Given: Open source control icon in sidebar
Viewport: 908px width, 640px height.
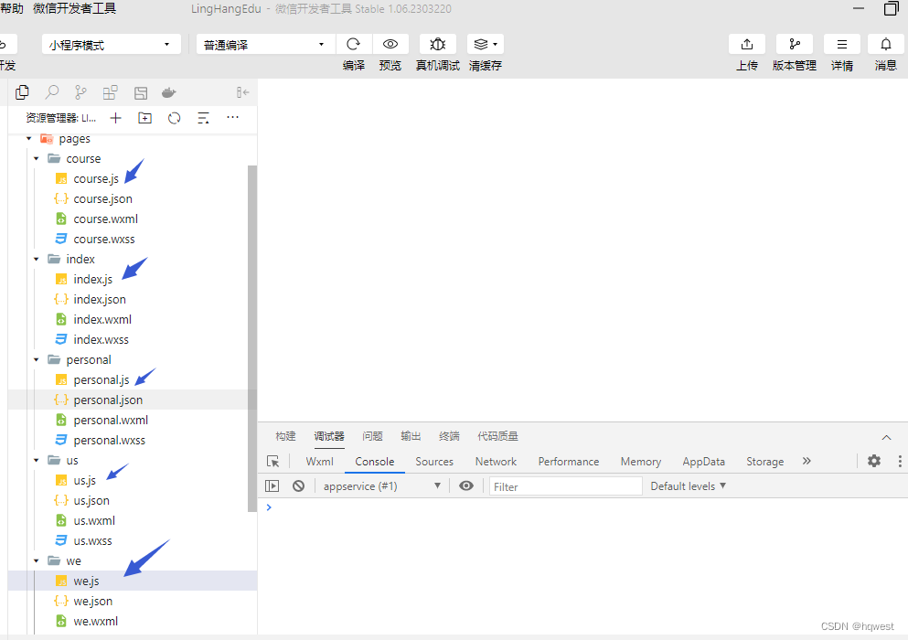Looking at the screenshot, I should 81,92.
